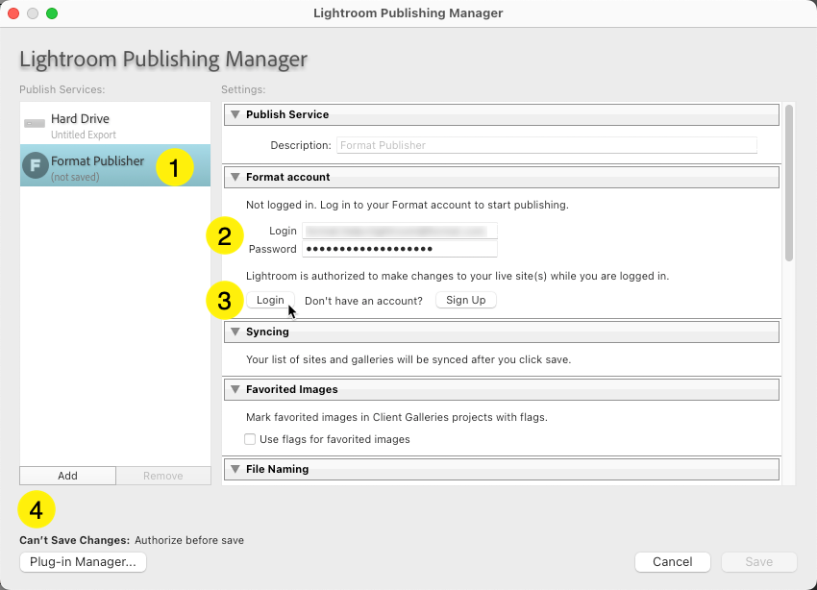Click "Don't have an account?" text

coord(363,301)
